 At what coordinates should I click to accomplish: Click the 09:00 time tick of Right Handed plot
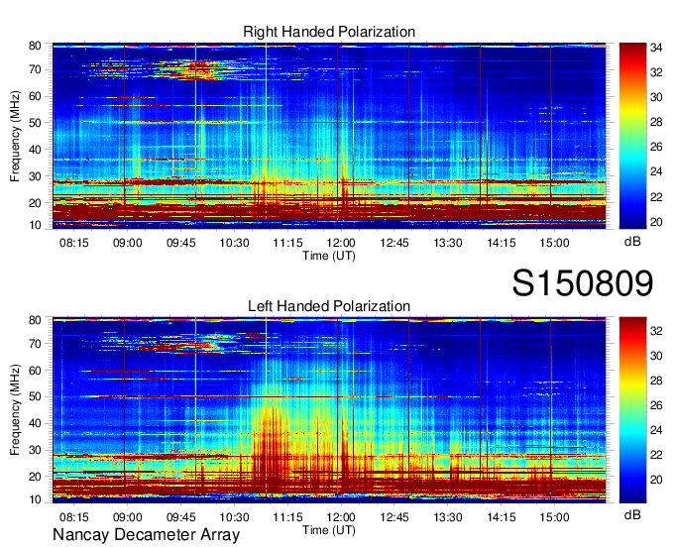coord(127,243)
